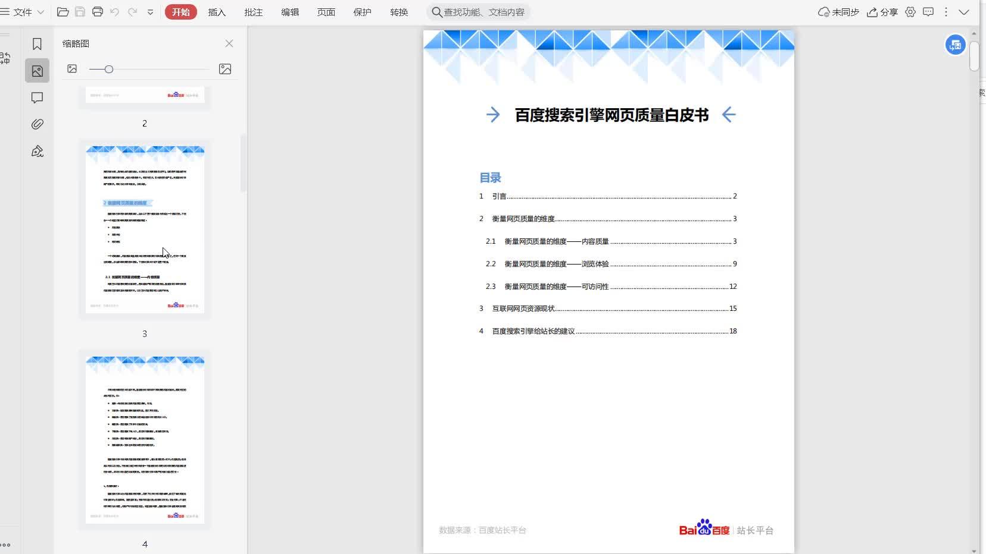Click TOC entry 2.1 内容质量

611,241
